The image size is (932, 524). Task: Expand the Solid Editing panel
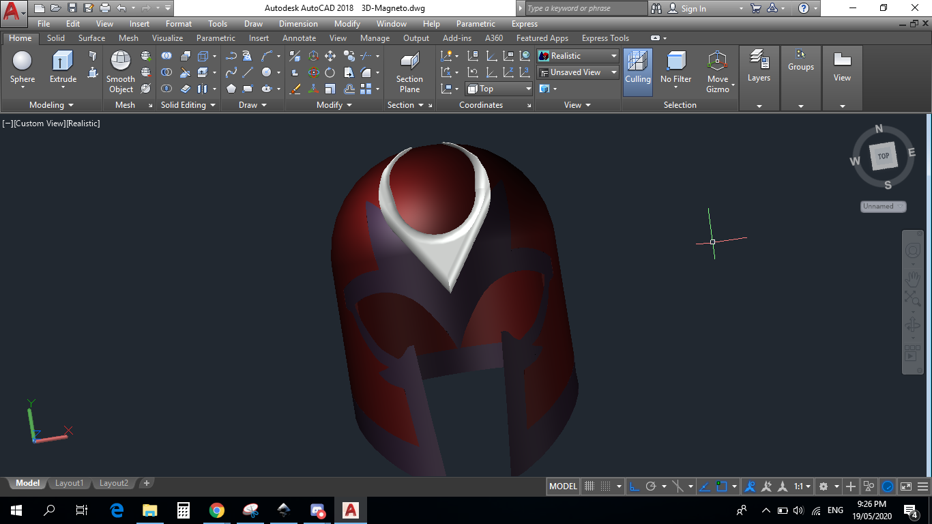click(x=188, y=105)
